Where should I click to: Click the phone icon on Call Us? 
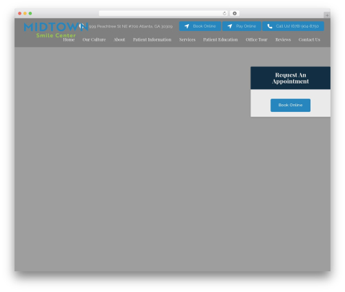[x=270, y=26]
